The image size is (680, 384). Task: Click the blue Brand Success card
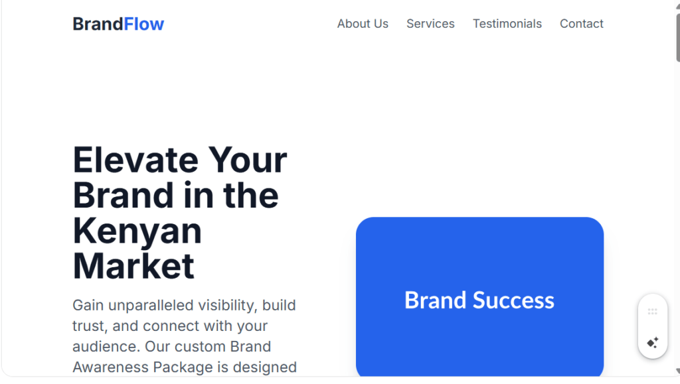point(479,297)
